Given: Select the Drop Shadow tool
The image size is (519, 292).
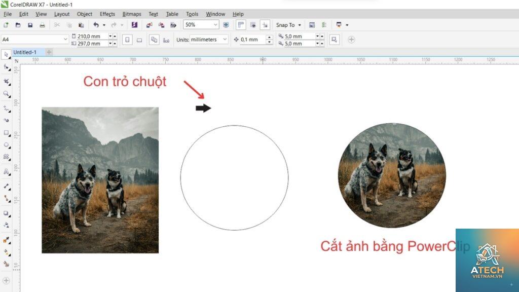Looking at the screenshot, I should [x=6, y=213].
